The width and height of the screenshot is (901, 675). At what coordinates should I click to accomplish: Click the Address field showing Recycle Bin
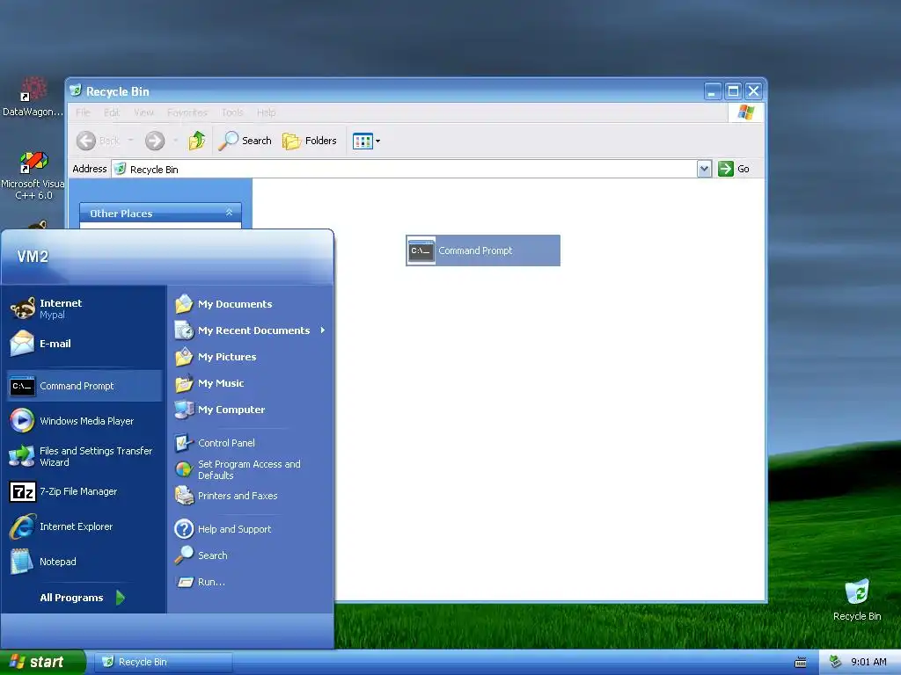tap(405, 169)
